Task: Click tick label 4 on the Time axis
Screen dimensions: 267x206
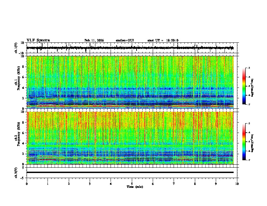Action: [111, 184]
